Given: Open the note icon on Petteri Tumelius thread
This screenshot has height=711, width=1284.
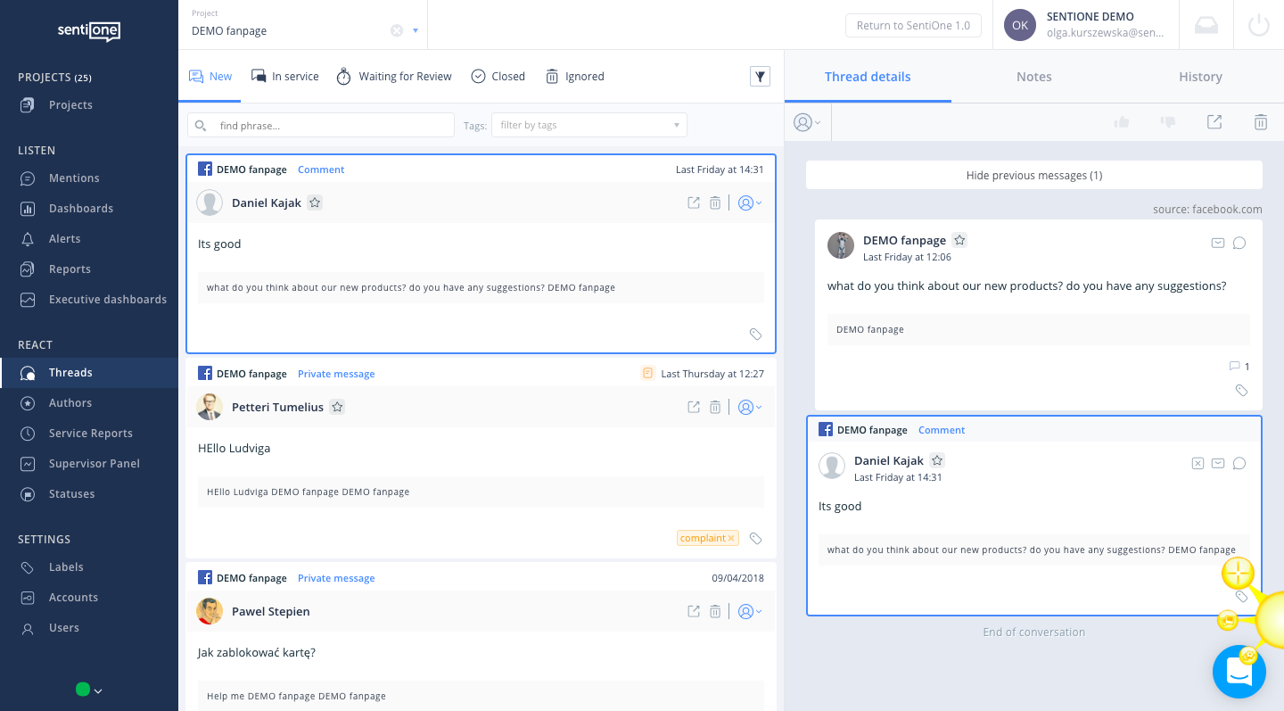Looking at the screenshot, I should (x=648, y=374).
